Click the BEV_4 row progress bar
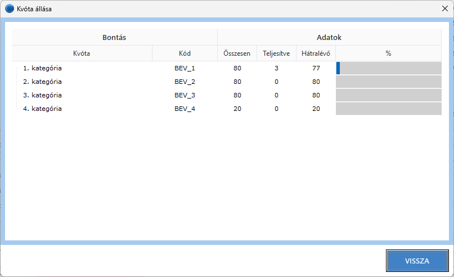This screenshot has width=454, height=277. tap(388, 109)
